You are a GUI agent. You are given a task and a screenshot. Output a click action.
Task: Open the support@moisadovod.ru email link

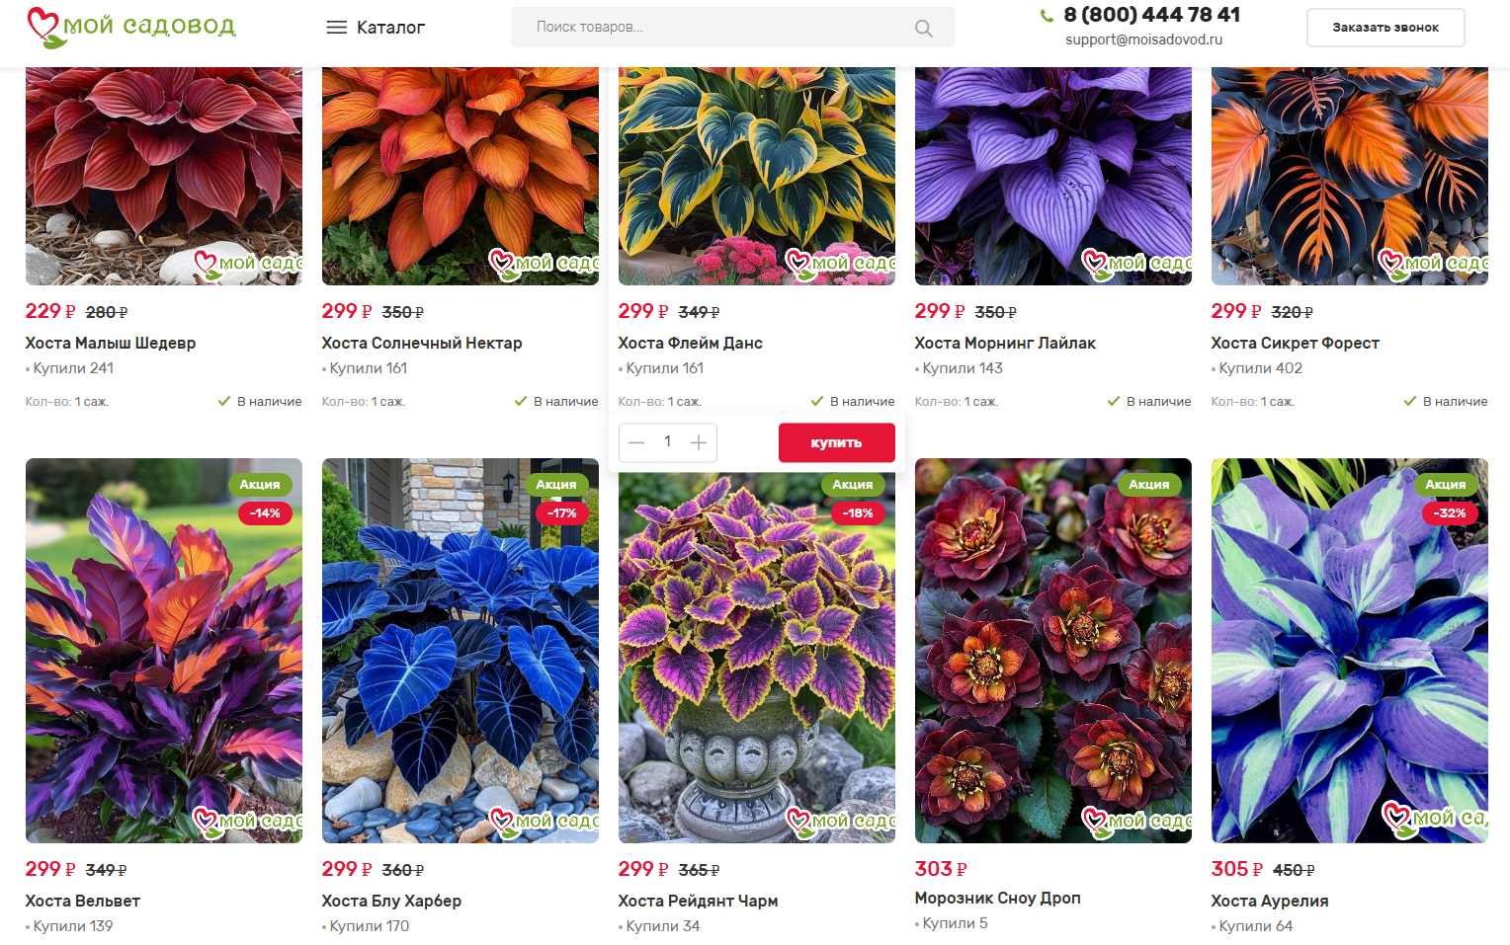pyautogui.click(x=1143, y=39)
